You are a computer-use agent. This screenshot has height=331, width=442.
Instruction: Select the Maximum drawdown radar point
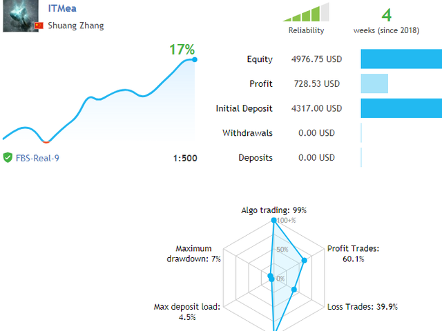click(270, 276)
